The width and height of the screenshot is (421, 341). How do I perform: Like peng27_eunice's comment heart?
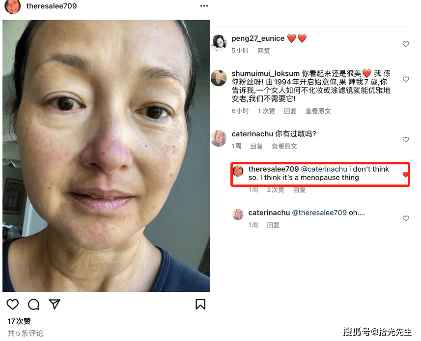click(406, 44)
